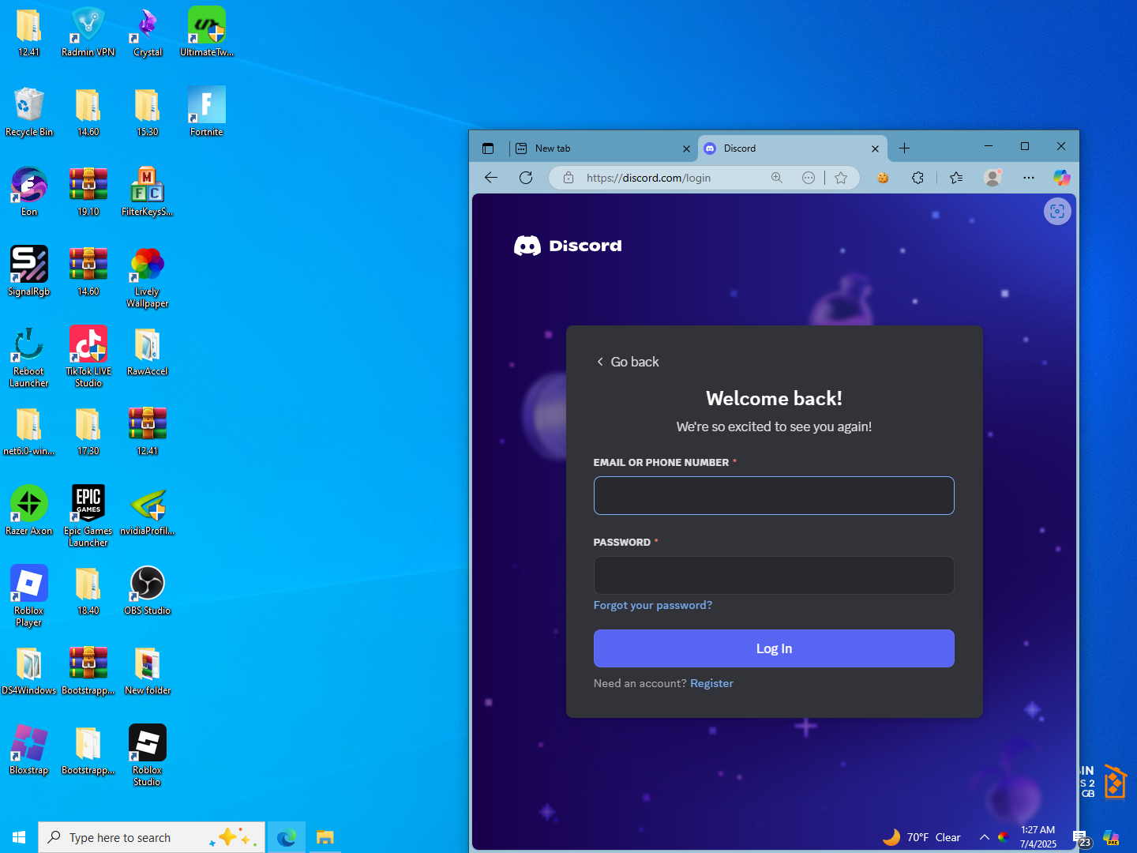
Task: Open the Extensions puzzle menu
Action: pos(917,178)
